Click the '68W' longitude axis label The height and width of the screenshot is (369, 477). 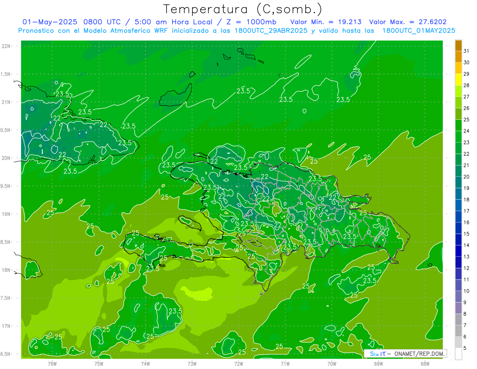coord(425,363)
